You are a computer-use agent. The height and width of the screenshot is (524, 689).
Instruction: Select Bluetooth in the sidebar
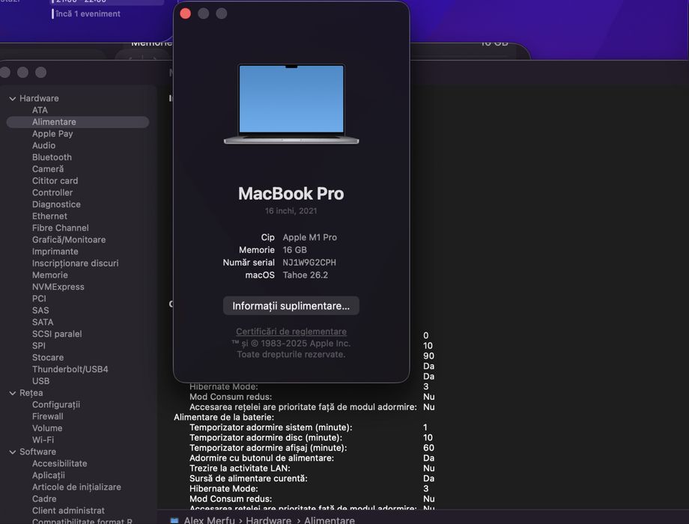(x=52, y=157)
